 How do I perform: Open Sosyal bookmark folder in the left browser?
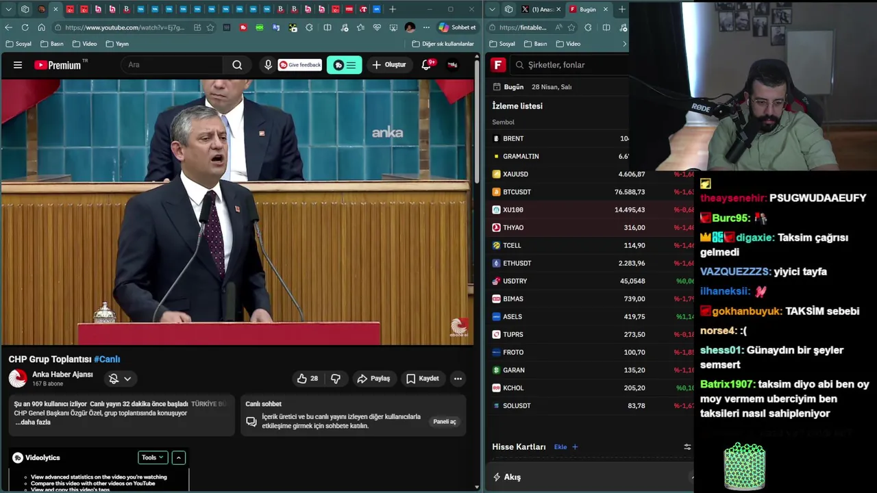pos(18,44)
